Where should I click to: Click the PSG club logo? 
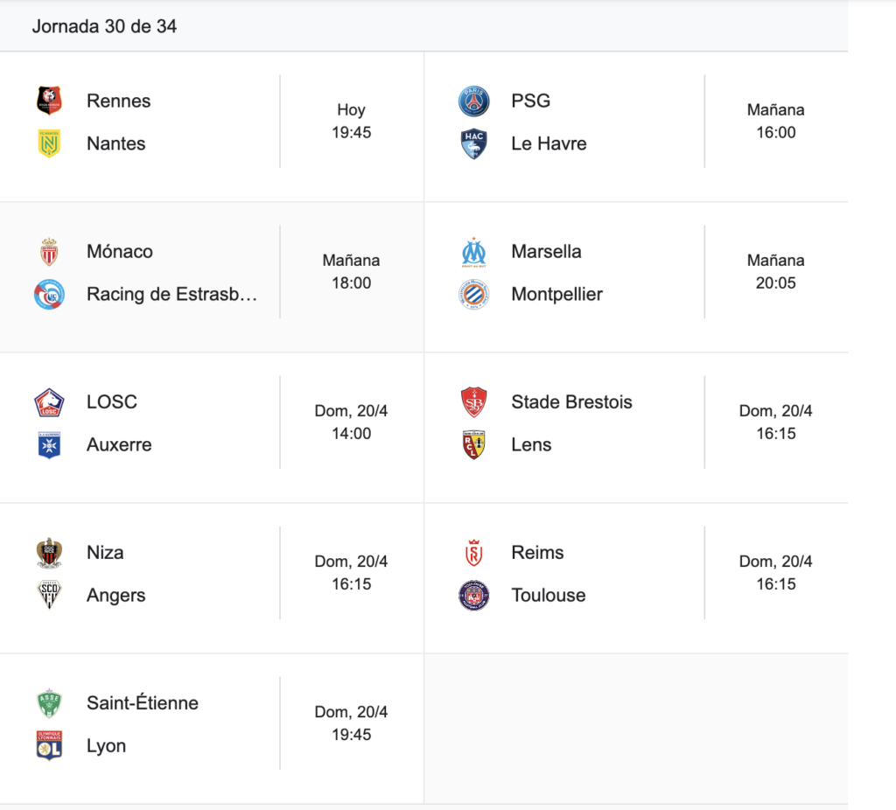point(473,101)
